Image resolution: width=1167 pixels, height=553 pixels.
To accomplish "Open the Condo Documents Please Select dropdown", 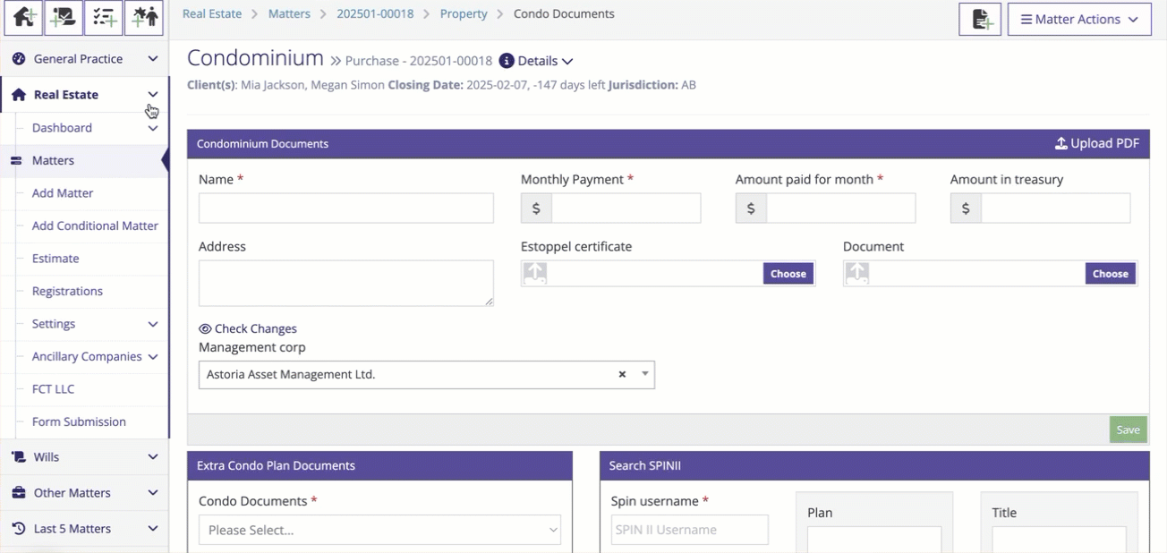I will coord(379,530).
